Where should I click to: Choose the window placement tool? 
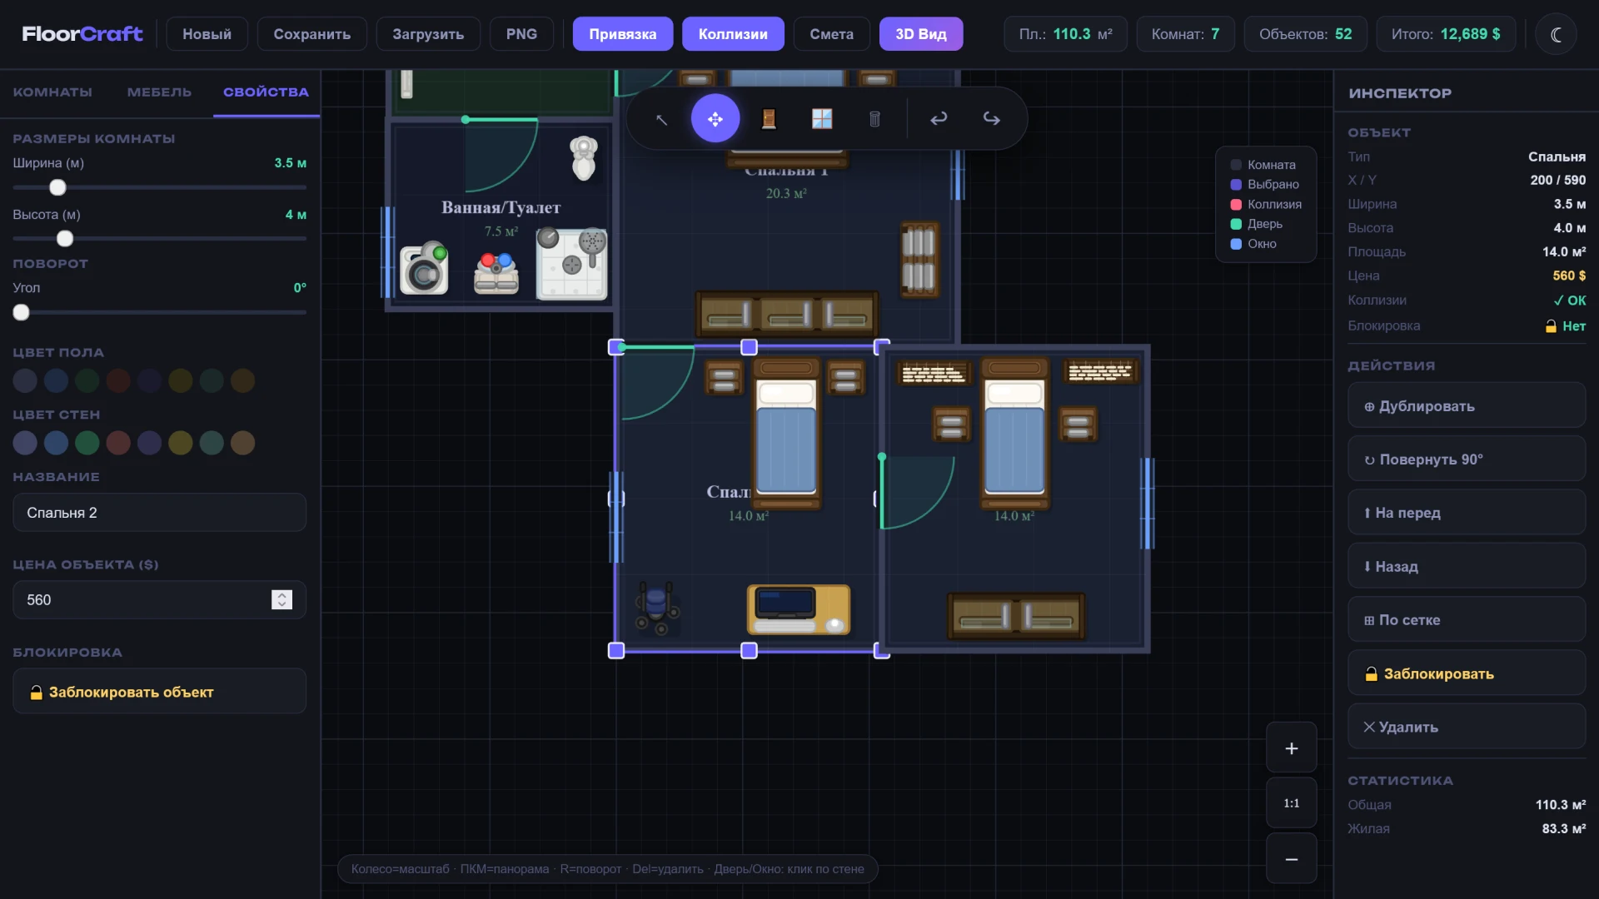[822, 119]
